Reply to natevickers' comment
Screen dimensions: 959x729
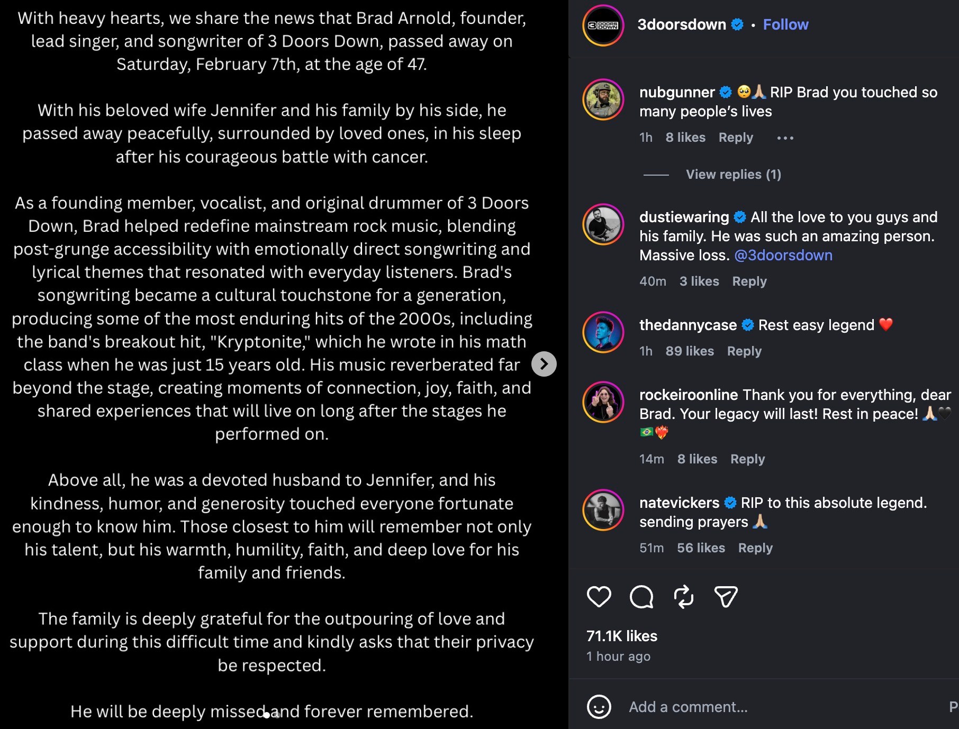(x=755, y=548)
